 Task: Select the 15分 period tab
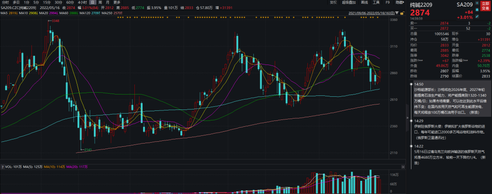tap(47, 2)
